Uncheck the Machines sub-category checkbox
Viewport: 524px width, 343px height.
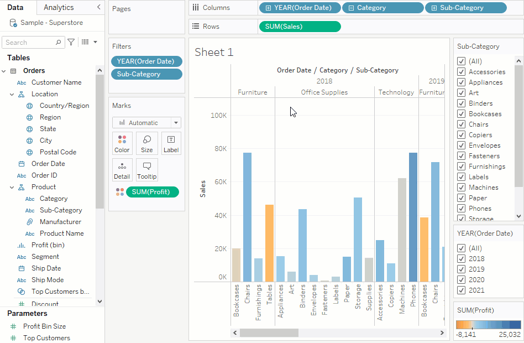point(461,188)
